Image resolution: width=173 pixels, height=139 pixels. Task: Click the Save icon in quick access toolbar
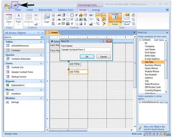(x=15, y=5)
